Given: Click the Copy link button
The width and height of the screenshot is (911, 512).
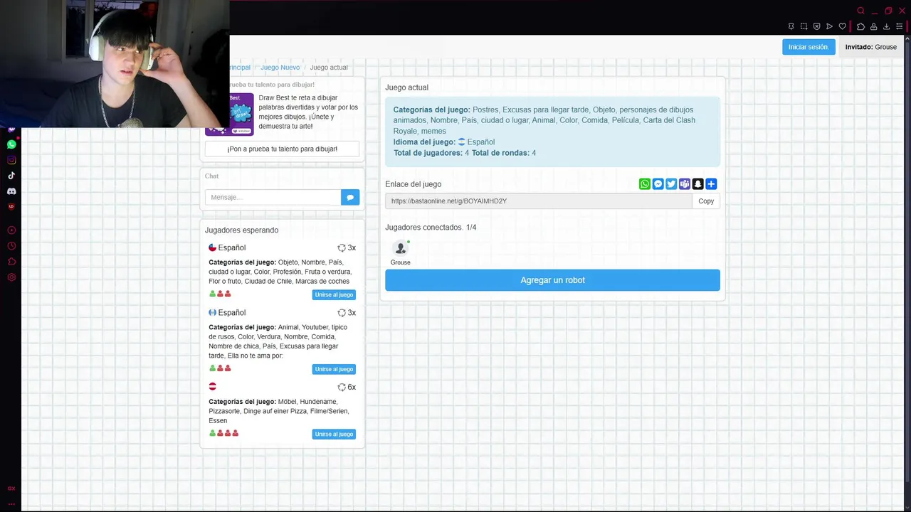Looking at the screenshot, I should (x=706, y=201).
